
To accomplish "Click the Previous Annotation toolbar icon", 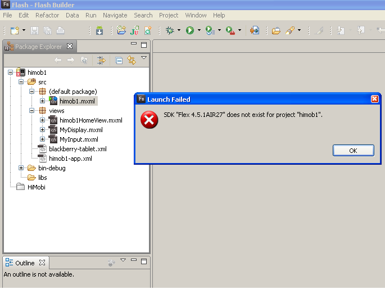I will point(361,30).
